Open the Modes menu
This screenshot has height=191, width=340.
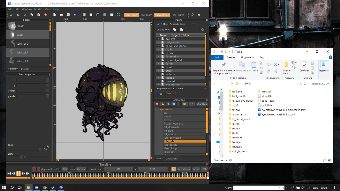coord(38,9)
